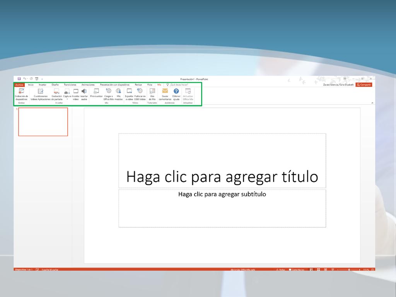Open the Customize Quick Access Toolbar dropdown

42,79
